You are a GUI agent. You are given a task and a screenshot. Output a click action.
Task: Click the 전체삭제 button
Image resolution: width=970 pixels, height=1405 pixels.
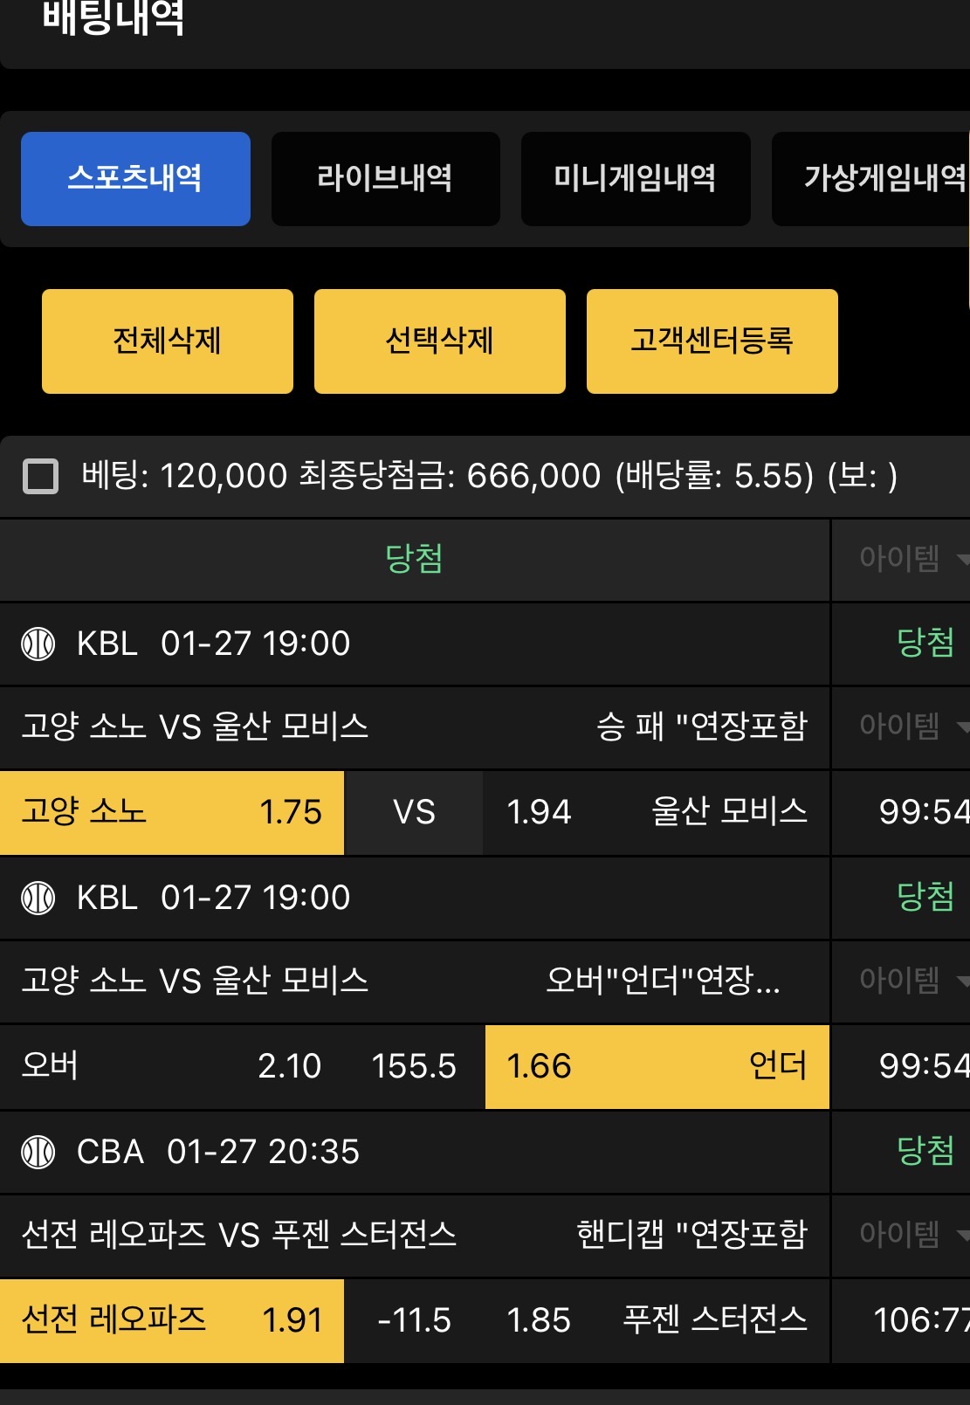pyautogui.click(x=168, y=341)
